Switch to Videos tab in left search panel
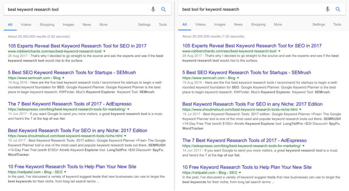Screen dimensions: 349x191 (26, 25)
